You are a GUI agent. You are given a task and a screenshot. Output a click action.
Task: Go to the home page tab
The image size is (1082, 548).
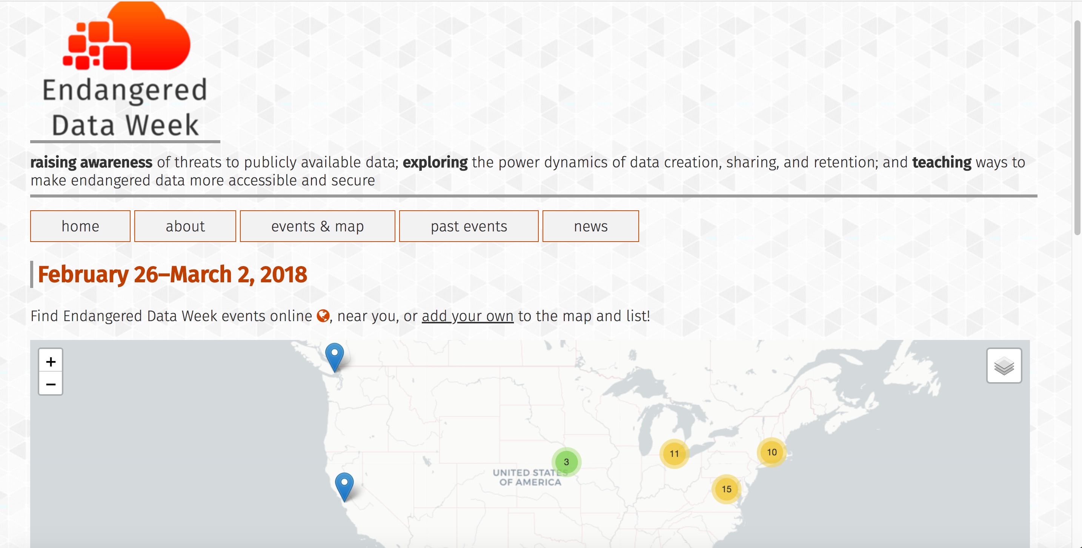click(80, 226)
